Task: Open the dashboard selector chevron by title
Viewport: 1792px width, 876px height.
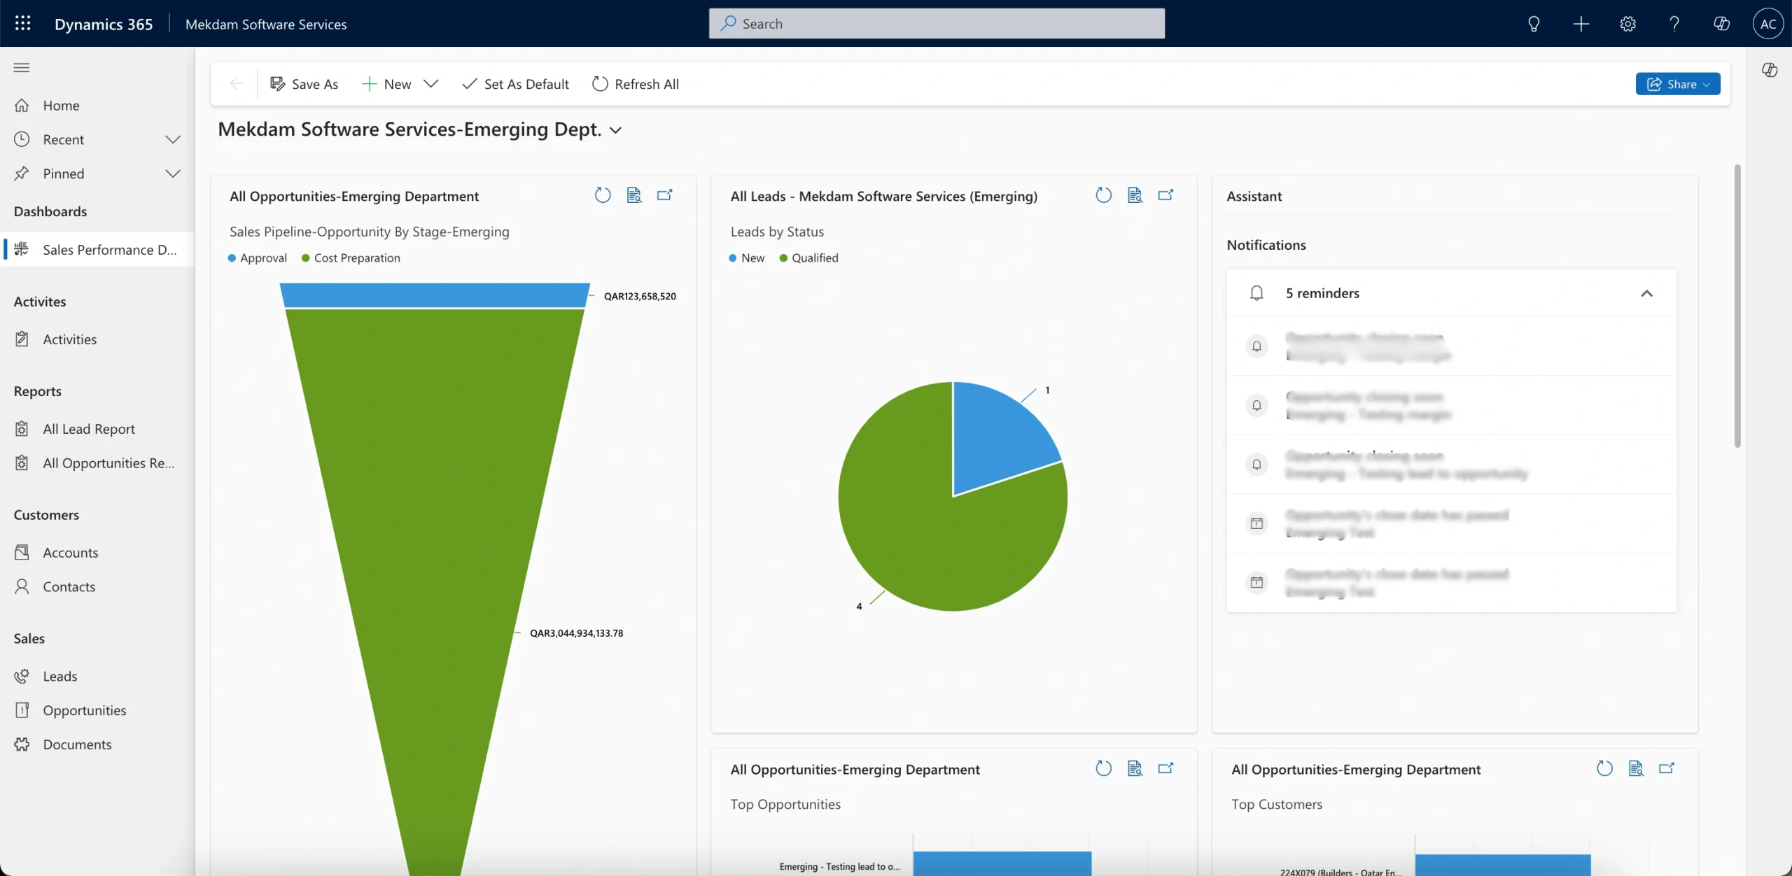Action: [615, 130]
